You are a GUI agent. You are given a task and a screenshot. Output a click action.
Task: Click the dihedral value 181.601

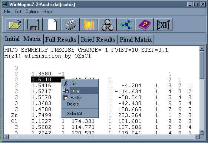130,121
